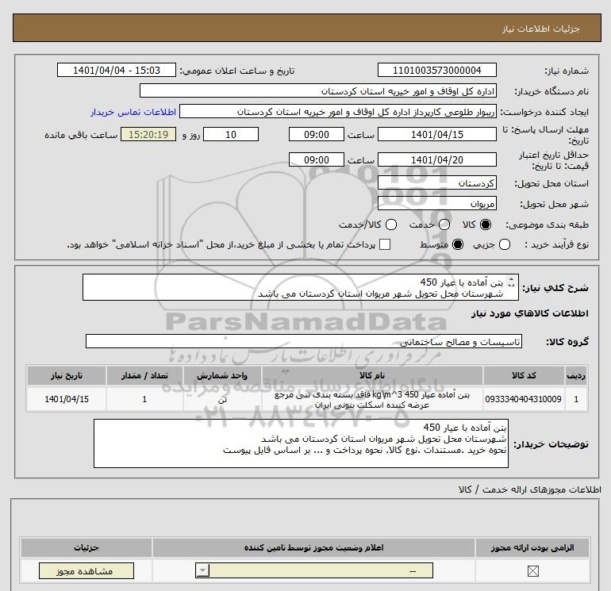
Task: Click the general need description text area
Action: coord(301,287)
